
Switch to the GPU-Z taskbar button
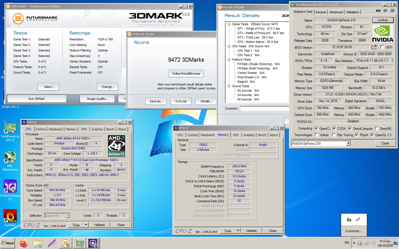pyautogui.click(x=80, y=243)
